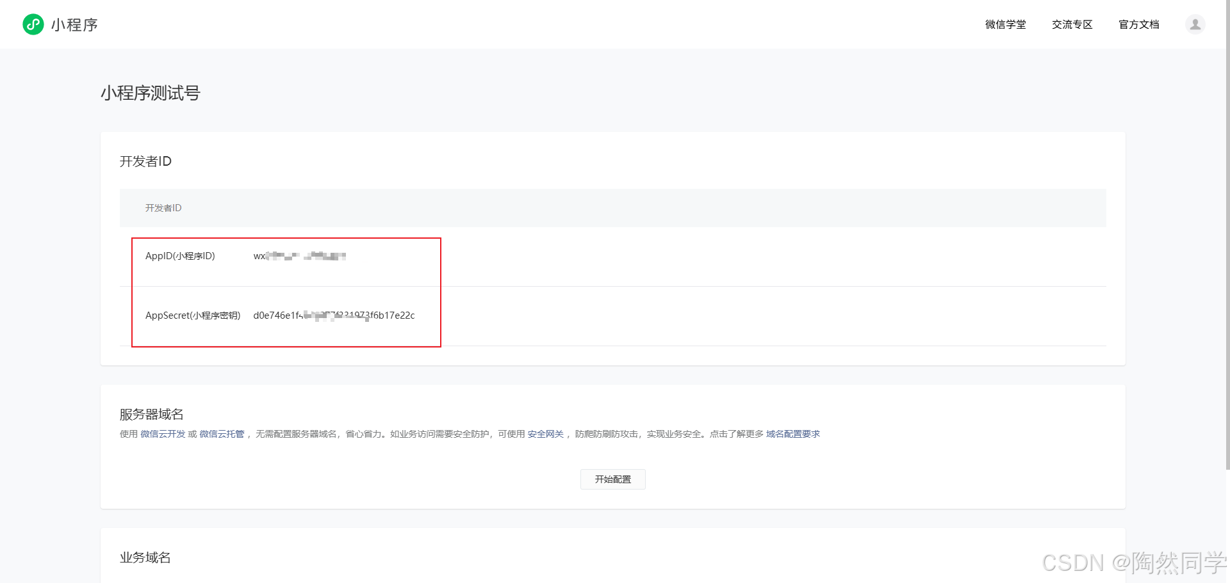
Task: Open the 微信云开发 link
Action: 162,433
